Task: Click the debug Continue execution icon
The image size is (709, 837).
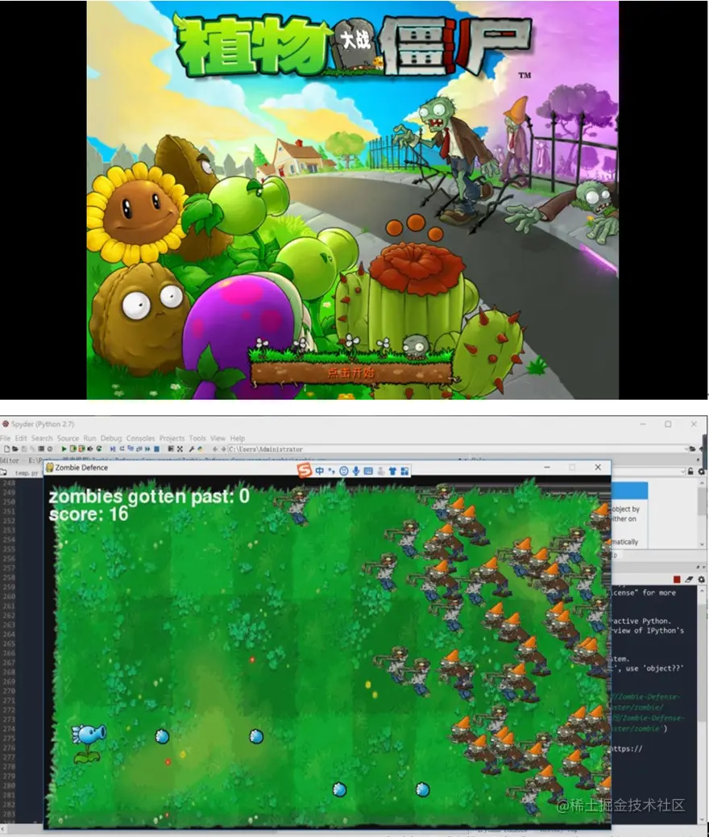Action: (147, 449)
